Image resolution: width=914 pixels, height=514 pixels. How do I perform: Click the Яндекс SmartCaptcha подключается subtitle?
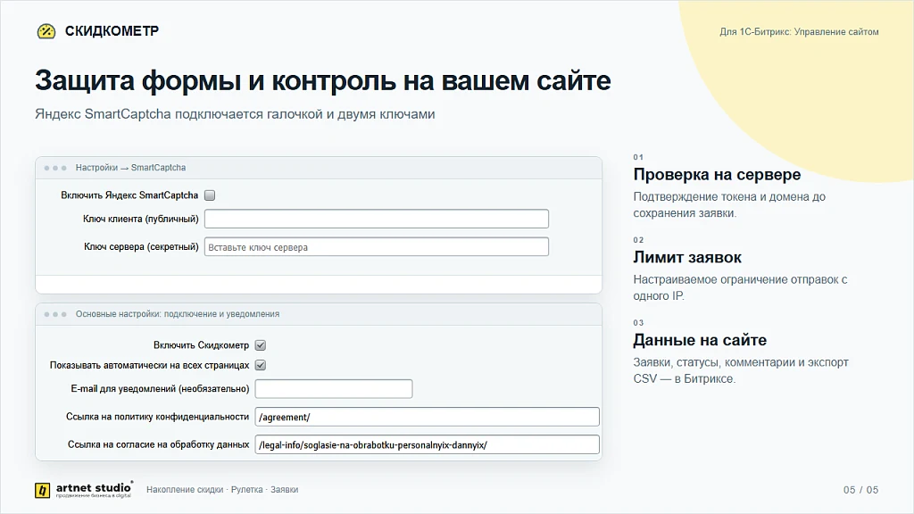pos(235,113)
